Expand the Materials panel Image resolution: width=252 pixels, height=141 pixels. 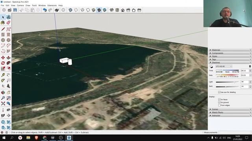coord(230,50)
